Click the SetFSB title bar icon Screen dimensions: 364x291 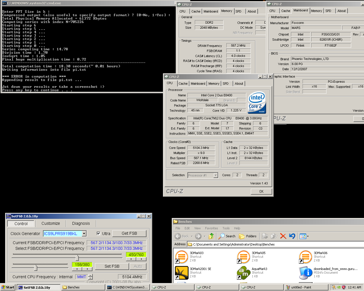9,216
